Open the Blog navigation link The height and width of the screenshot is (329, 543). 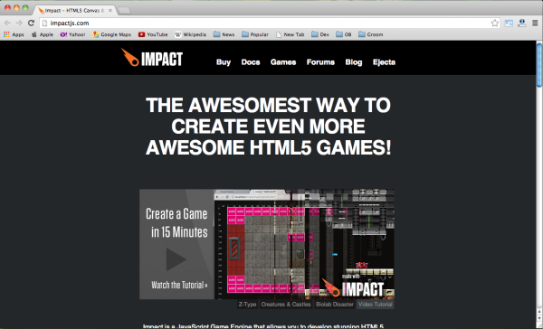[354, 62]
